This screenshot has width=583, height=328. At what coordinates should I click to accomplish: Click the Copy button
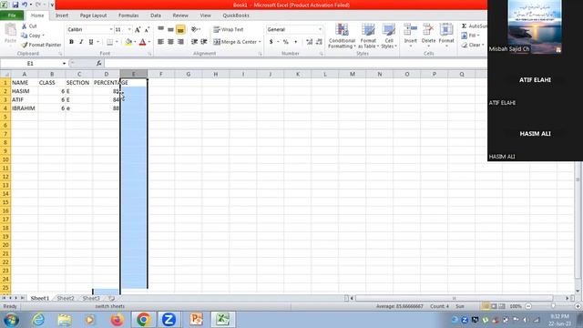[32, 36]
